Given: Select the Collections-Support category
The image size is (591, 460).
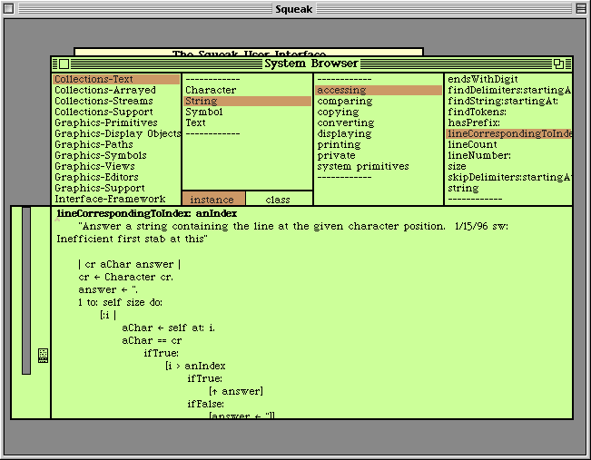Looking at the screenshot, I should click(x=116, y=112).
